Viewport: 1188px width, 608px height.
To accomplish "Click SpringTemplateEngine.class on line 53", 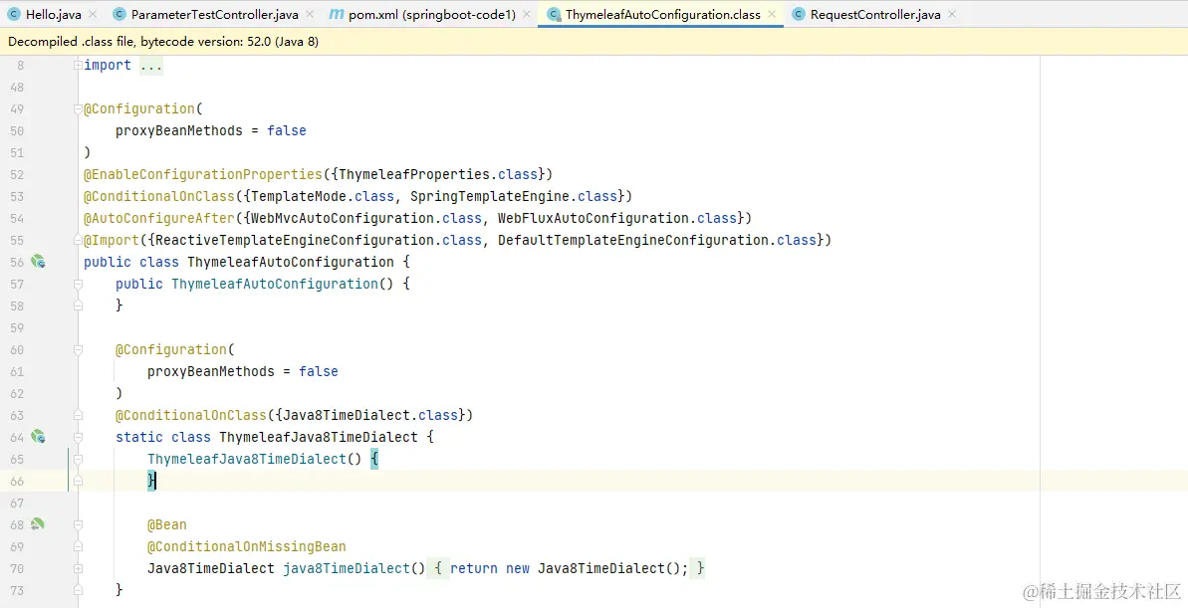I will point(514,196).
